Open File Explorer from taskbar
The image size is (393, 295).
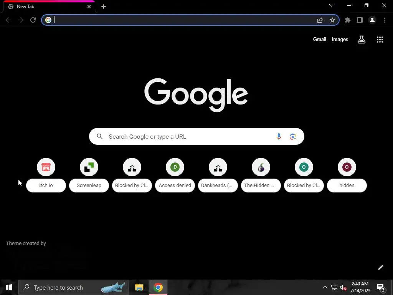pyautogui.click(x=139, y=287)
